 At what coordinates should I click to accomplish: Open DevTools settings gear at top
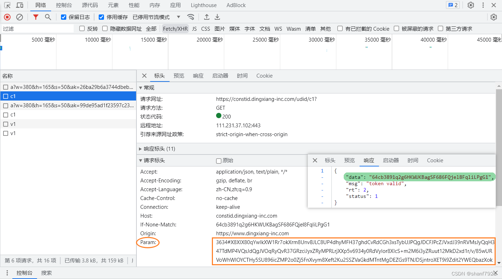coord(471,5)
